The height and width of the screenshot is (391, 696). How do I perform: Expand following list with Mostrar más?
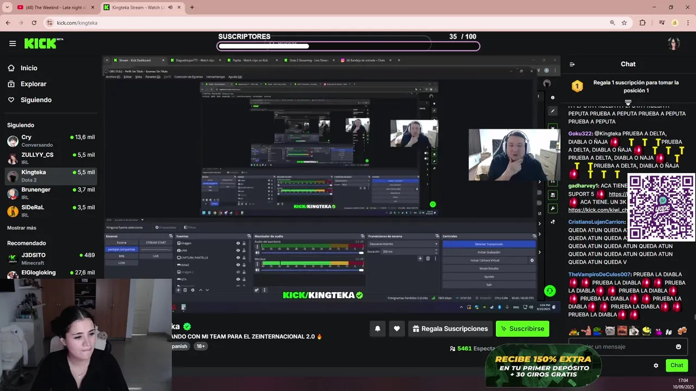pyautogui.click(x=22, y=228)
